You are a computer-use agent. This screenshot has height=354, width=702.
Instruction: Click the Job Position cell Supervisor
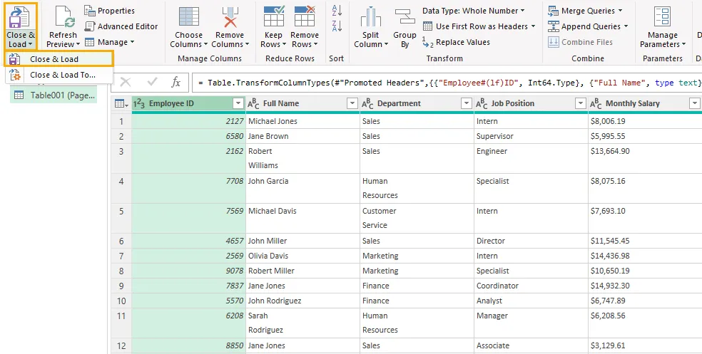[x=531, y=136]
